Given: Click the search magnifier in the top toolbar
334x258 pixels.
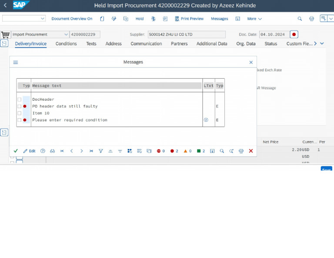Looking at the screenshot, I should [300, 19].
